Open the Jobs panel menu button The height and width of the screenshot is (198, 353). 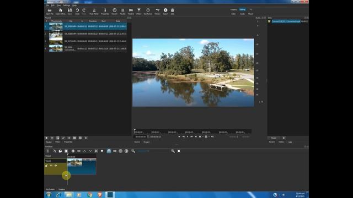click(284, 138)
